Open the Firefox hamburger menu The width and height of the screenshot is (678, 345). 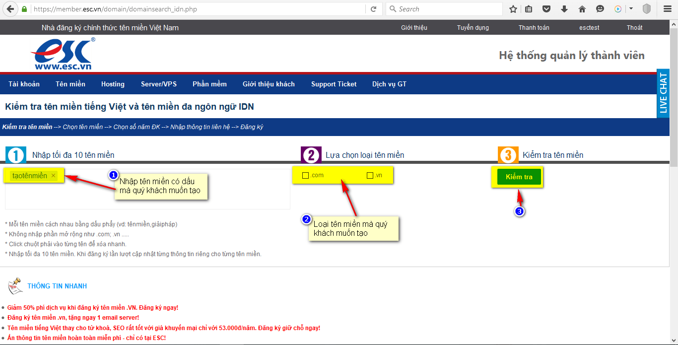(668, 9)
